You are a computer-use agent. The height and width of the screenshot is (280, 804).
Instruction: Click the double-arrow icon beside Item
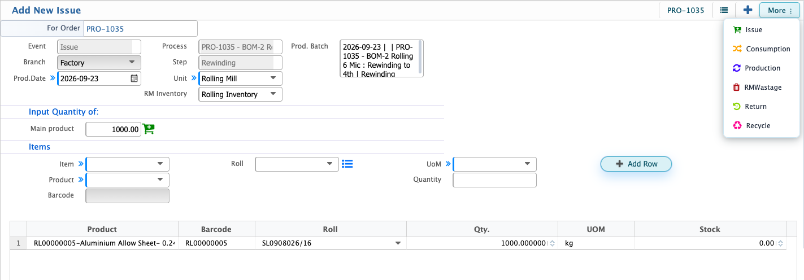[81, 164]
